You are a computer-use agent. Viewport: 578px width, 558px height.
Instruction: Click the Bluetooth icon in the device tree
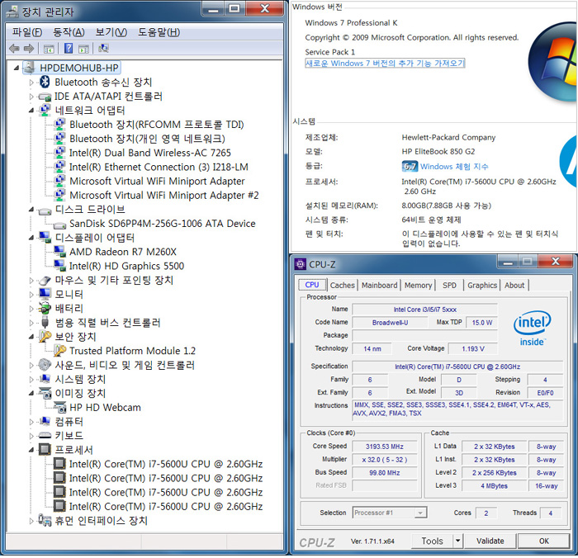point(45,82)
